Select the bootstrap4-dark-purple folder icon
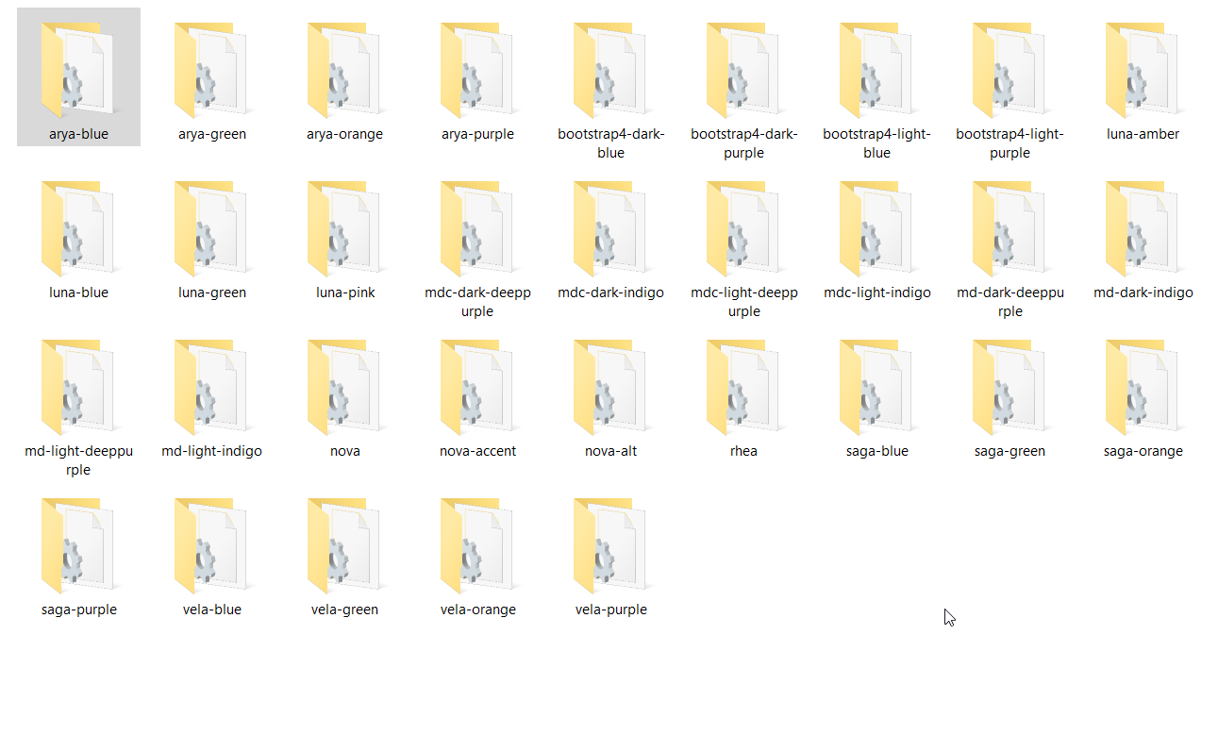This screenshot has width=1218, height=735. 742,69
